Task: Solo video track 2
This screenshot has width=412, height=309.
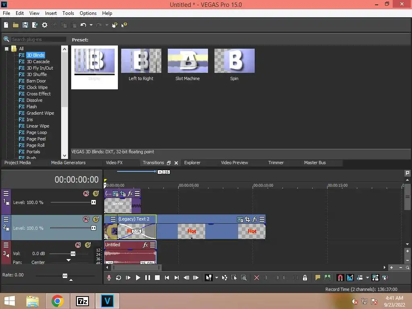Action: click(x=96, y=219)
